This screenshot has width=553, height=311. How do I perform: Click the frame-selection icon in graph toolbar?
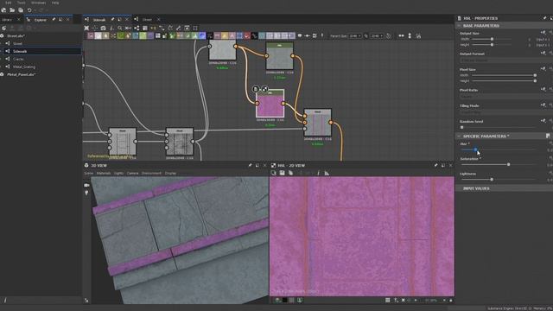coord(195,28)
